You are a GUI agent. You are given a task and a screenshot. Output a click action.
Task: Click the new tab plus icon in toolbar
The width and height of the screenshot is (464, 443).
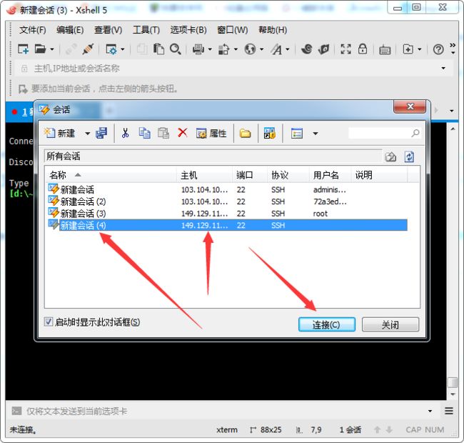(408, 49)
